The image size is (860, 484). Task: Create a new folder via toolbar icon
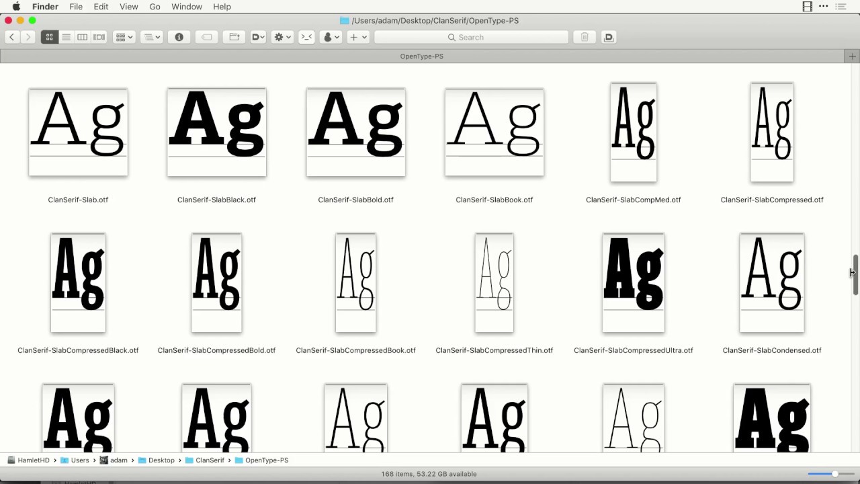pyautogui.click(x=234, y=38)
